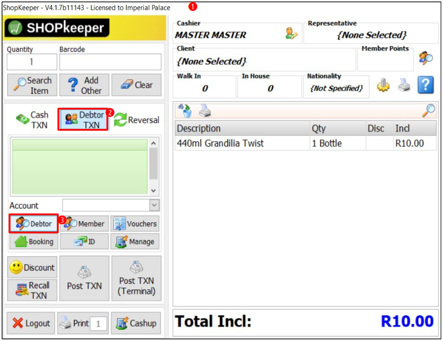Click the Incl column header
The image size is (443, 341).
pyautogui.click(x=415, y=129)
